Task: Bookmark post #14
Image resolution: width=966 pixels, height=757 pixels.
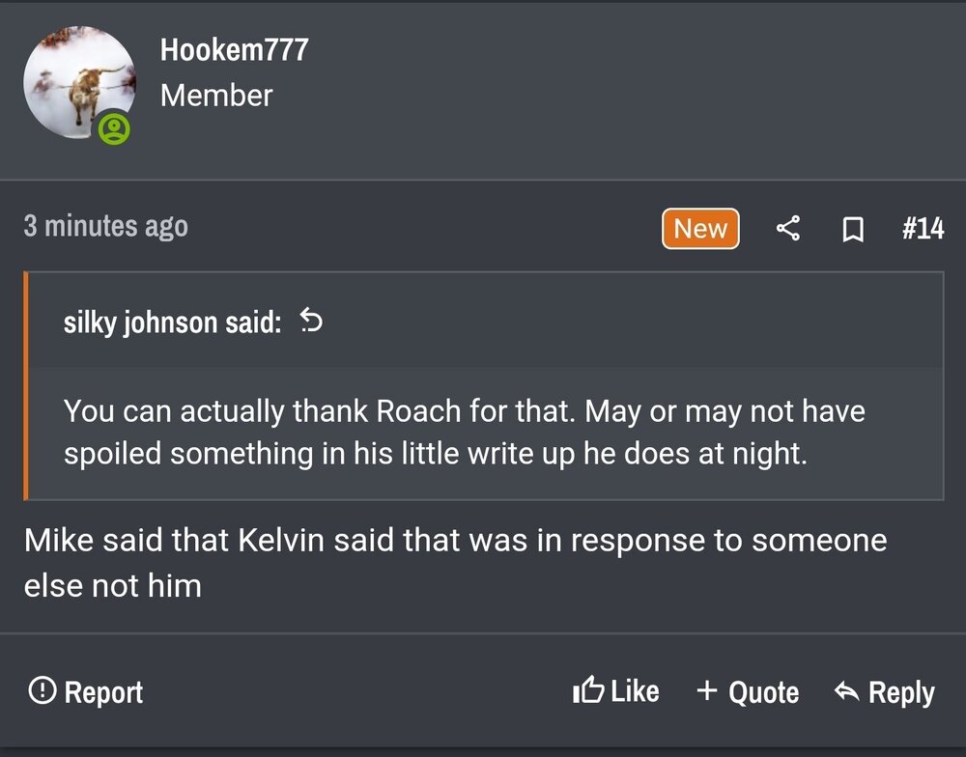Action: (853, 230)
